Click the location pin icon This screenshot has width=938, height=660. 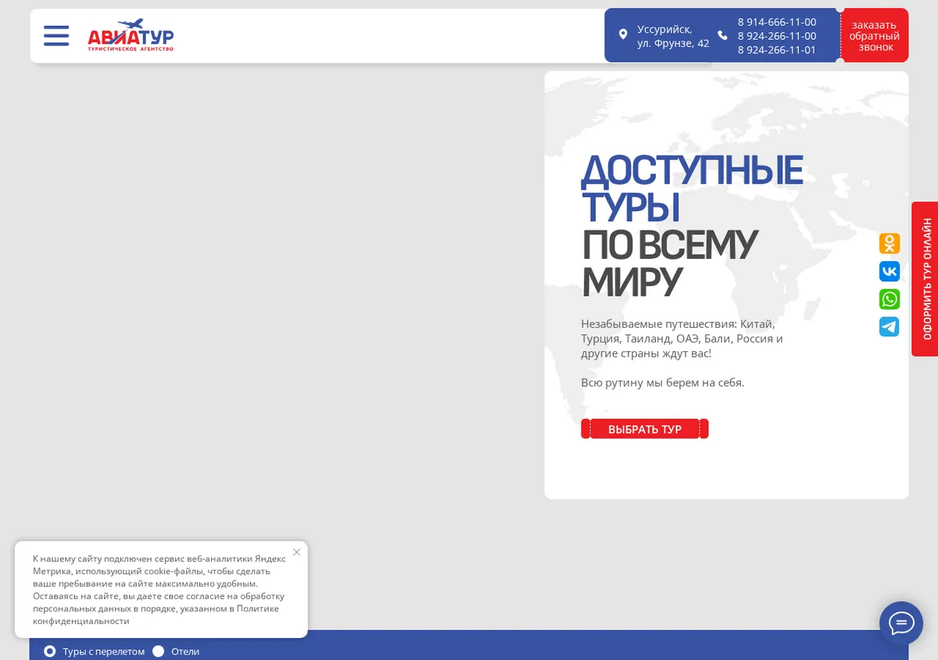tap(623, 34)
